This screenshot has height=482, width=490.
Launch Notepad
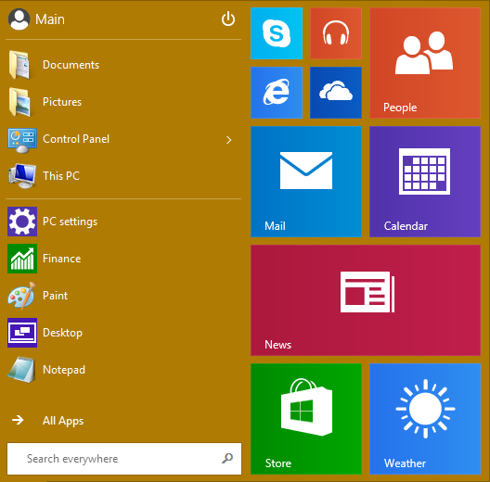point(123,370)
